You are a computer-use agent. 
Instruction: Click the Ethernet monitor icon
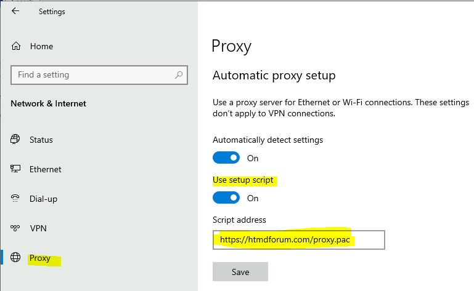click(x=16, y=169)
